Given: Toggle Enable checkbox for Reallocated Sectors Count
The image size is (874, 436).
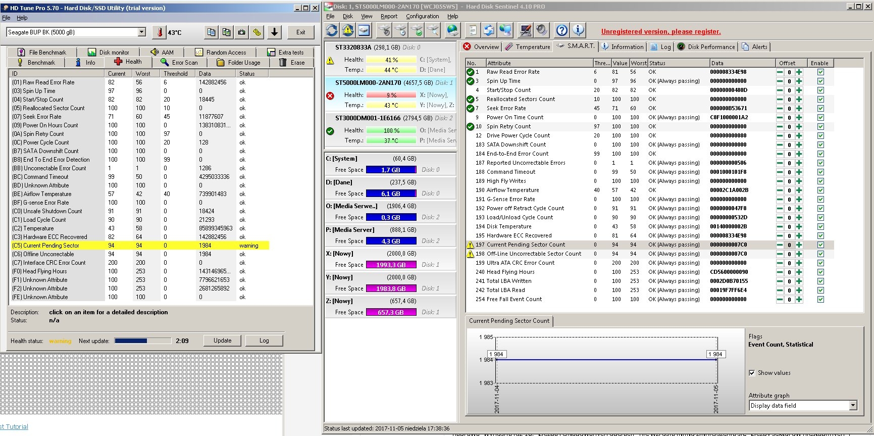Looking at the screenshot, I should pyautogui.click(x=820, y=99).
